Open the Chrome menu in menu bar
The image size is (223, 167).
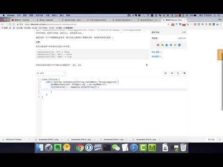11,15
